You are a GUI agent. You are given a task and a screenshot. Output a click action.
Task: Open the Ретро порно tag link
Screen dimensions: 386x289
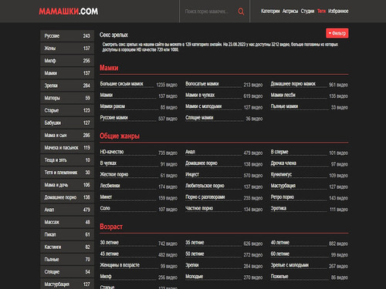pyautogui.click(x=283, y=197)
